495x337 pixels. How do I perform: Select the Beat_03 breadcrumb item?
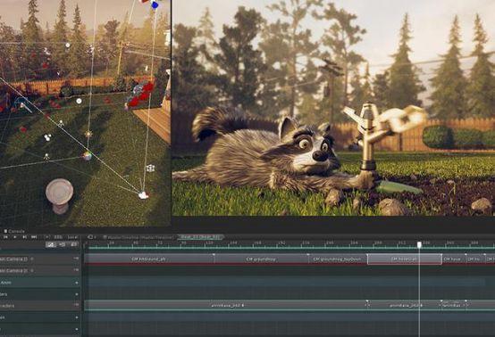point(200,237)
